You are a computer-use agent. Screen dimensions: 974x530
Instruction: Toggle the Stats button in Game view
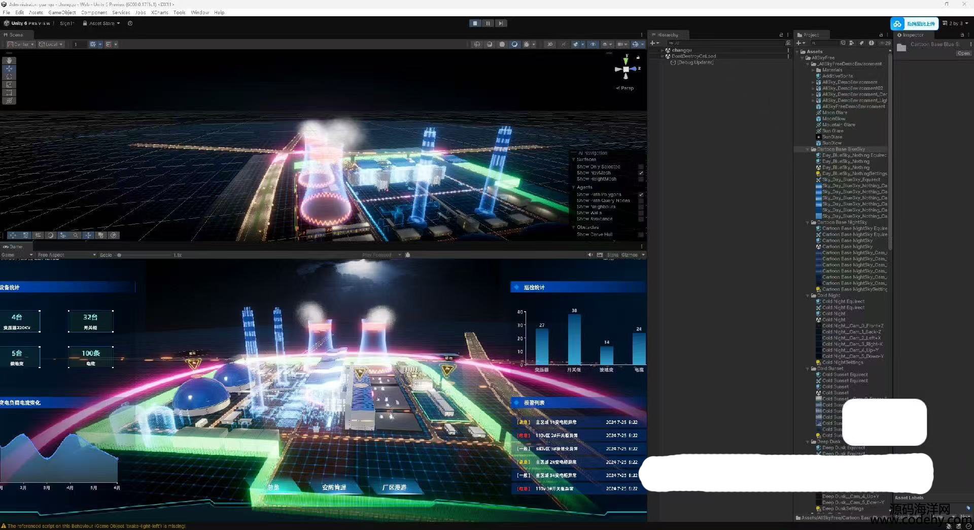(612, 255)
